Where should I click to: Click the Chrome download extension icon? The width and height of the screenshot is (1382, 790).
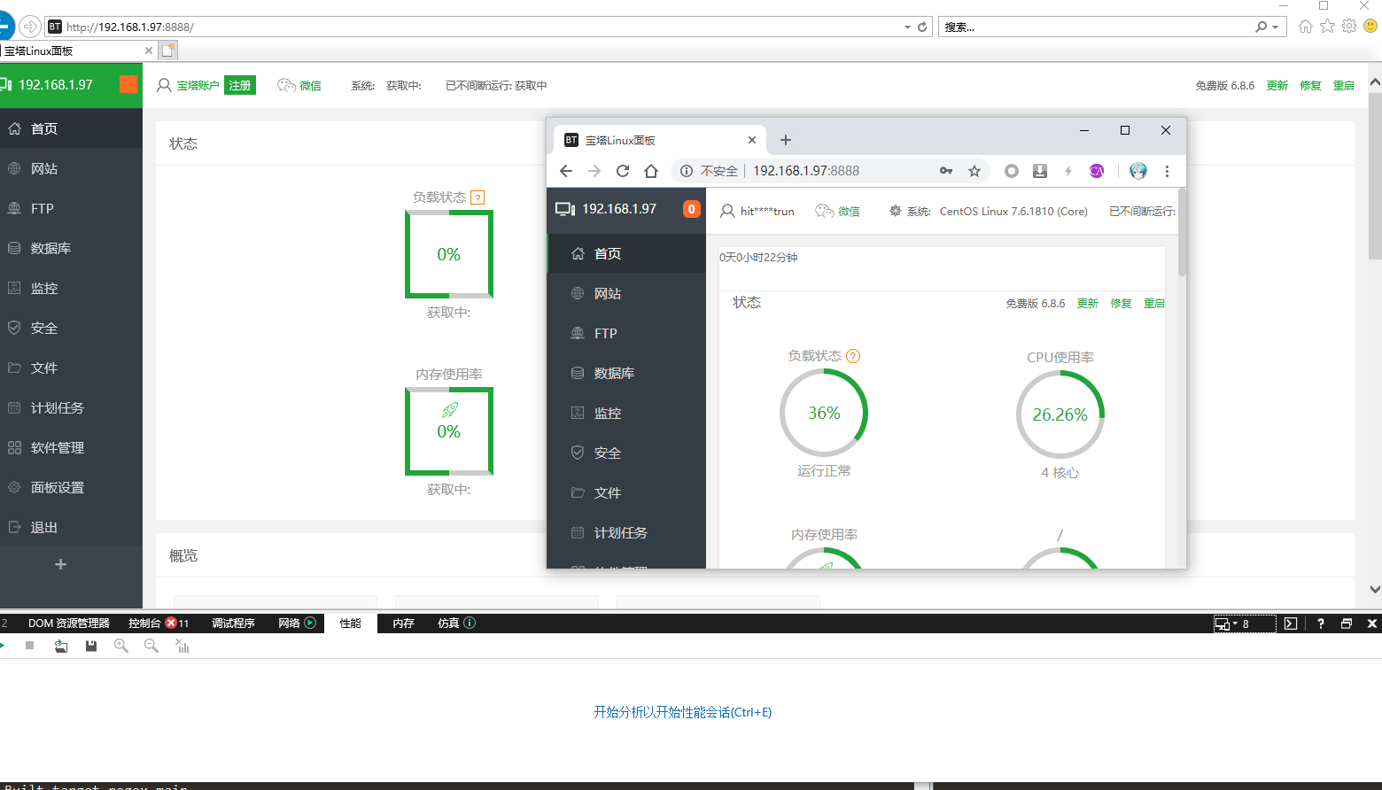pos(1040,171)
